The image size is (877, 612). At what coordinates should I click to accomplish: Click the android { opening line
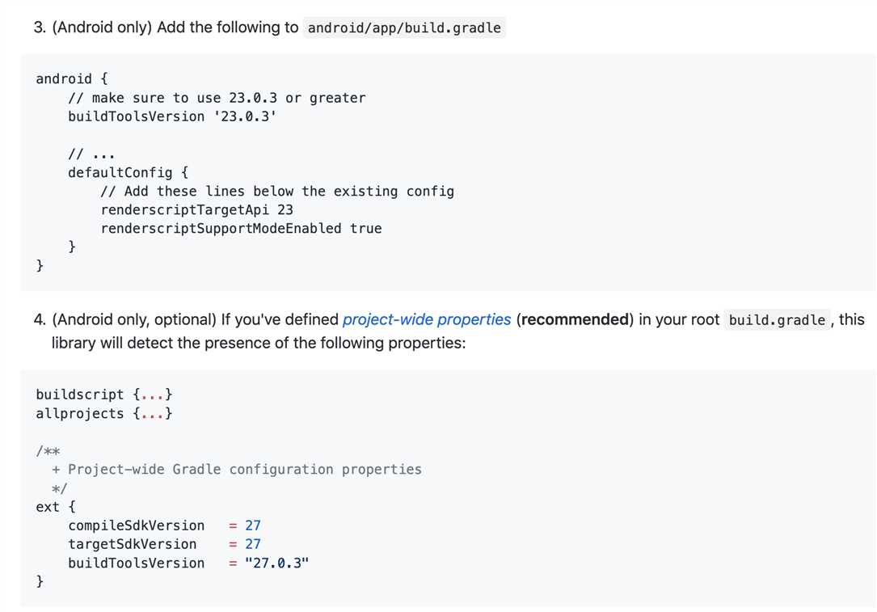coord(72,79)
